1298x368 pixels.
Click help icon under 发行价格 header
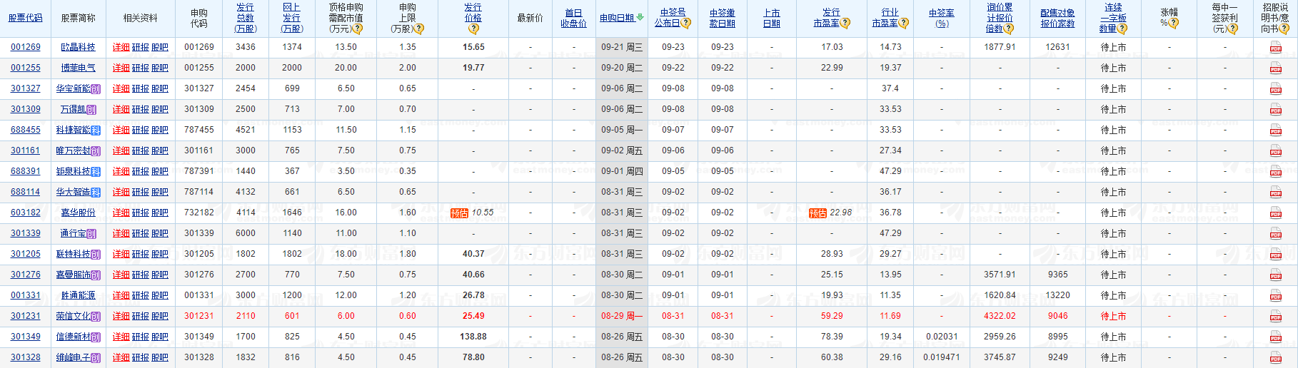coord(473,29)
